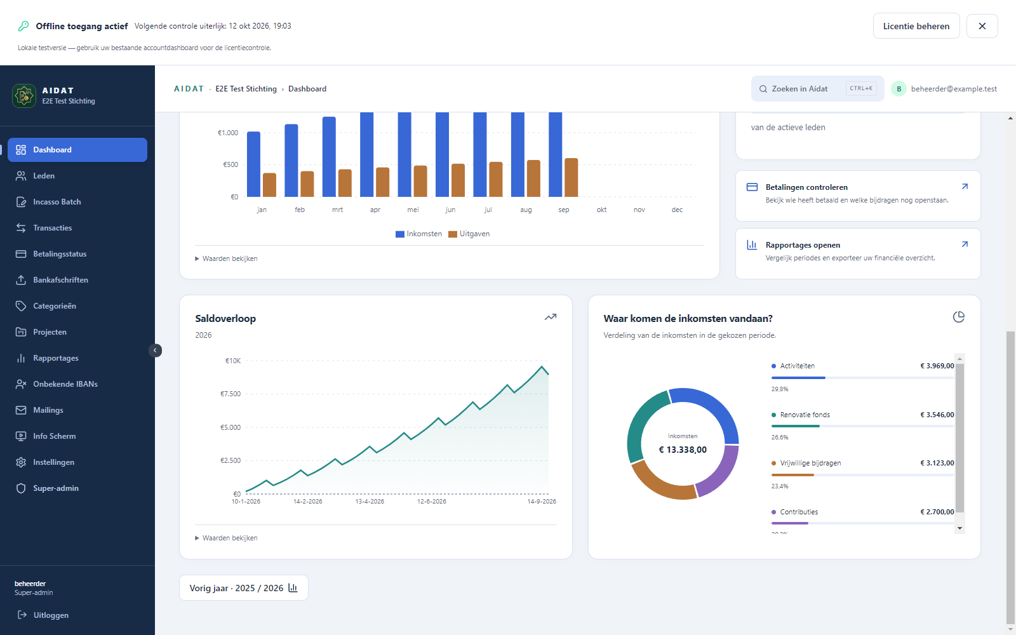Open Rapportages in the sidebar

tap(77, 358)
